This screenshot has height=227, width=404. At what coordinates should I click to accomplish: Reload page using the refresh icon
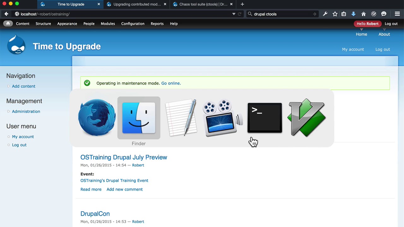tap(240, 14)
